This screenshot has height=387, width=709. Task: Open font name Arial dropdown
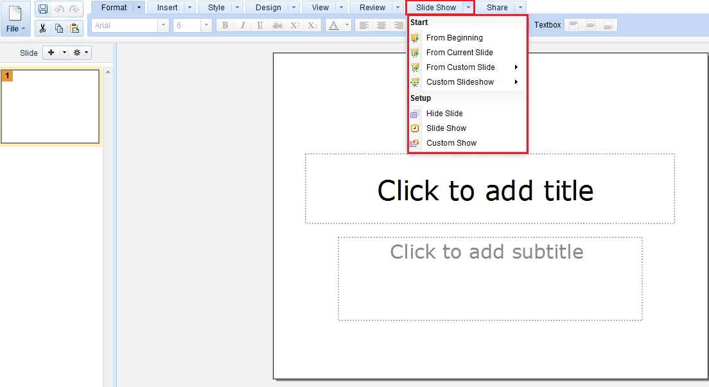163,25
